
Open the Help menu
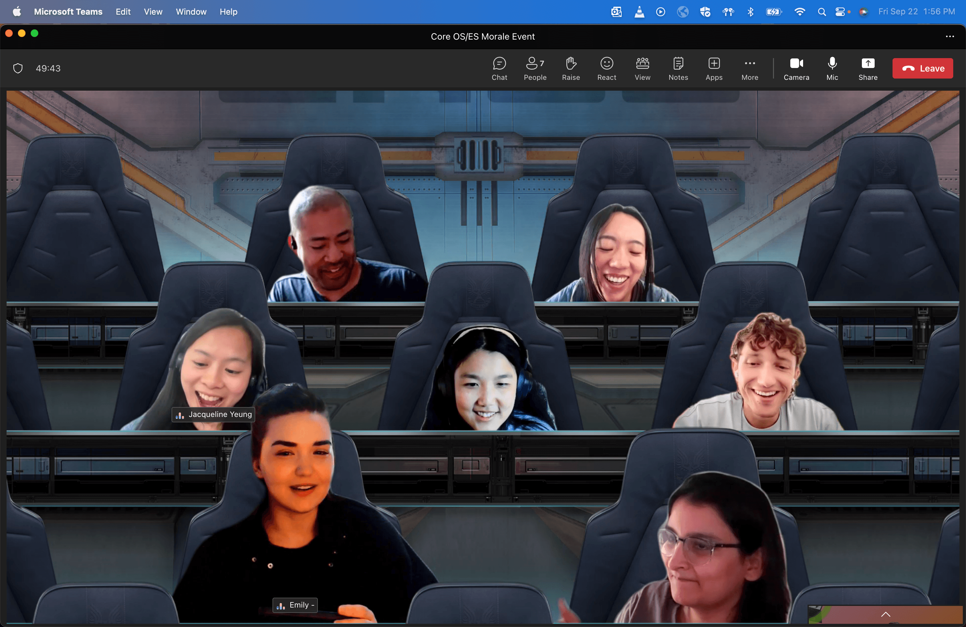click(x=228, y=12)
